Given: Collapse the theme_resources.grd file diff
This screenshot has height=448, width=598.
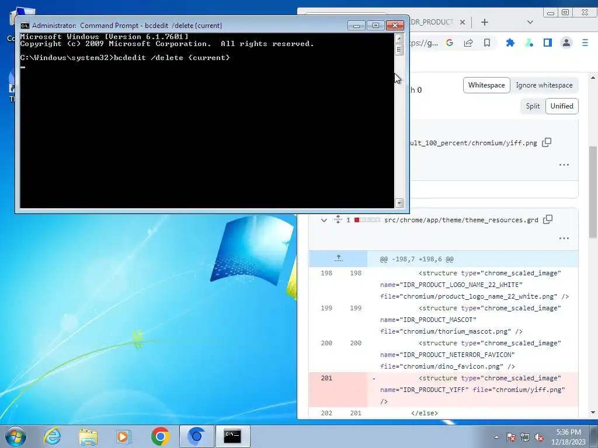Looking at the screenshot, I should [324, 220].
